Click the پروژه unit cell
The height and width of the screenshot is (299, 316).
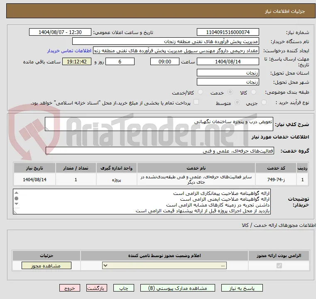(117, 180)
